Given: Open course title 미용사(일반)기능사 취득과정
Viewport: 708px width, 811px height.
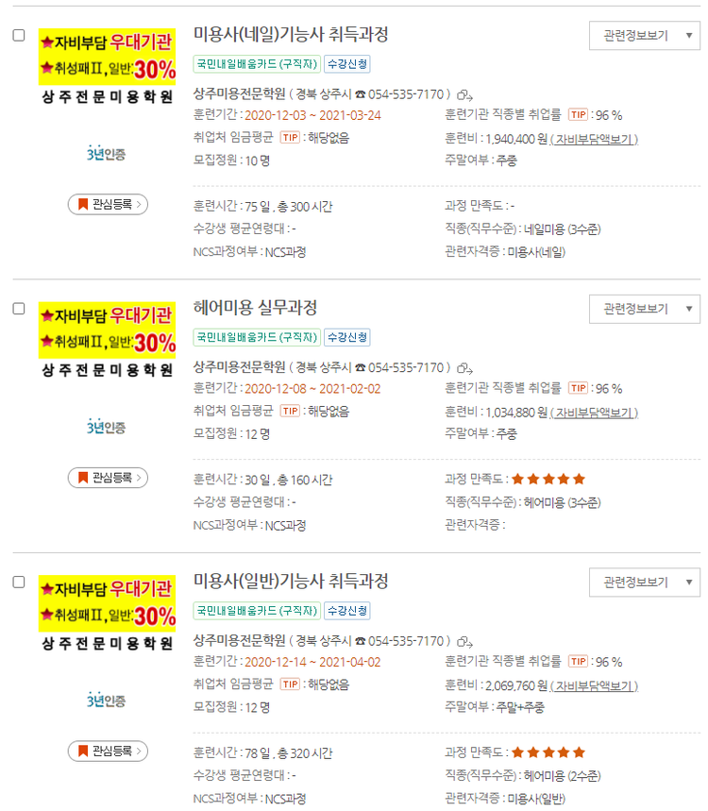Looking at the screenshot, I should coord(291,581).
